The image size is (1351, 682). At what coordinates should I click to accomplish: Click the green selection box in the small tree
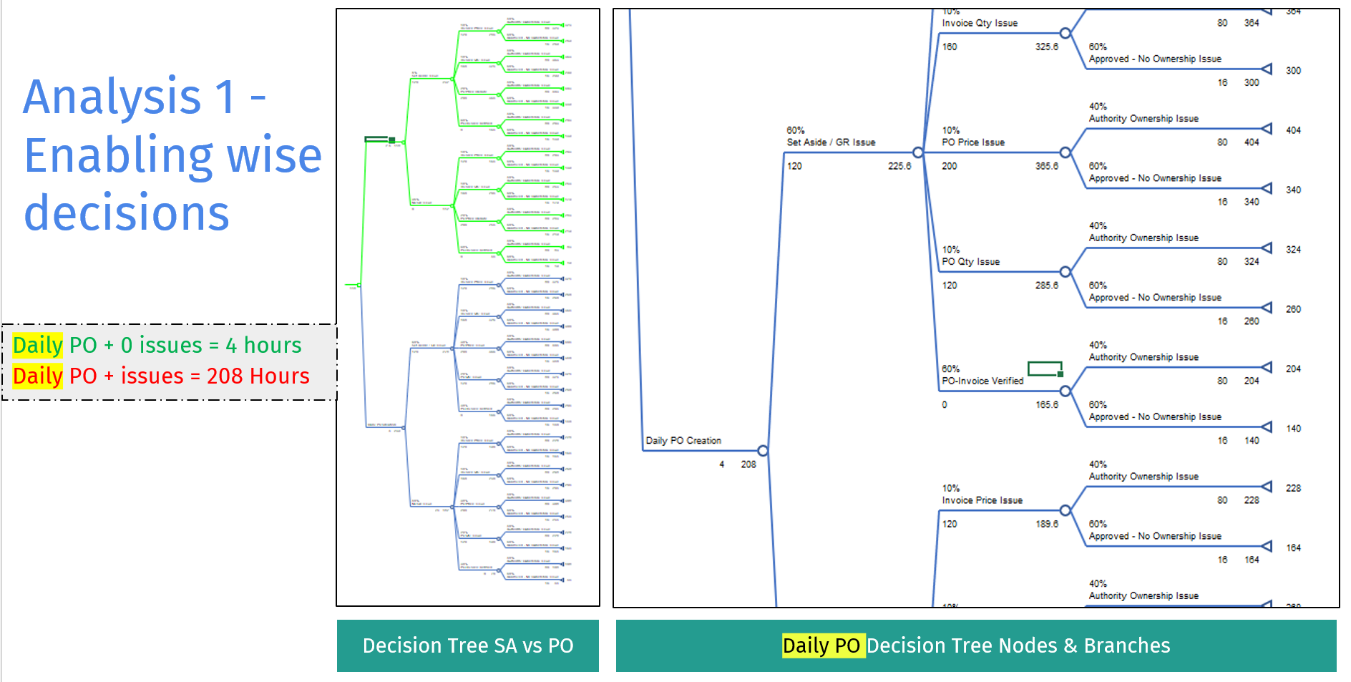pos(379,139)
